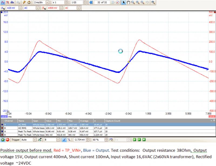Viewport: 216px width, 166px height.
Task: Open trigger source channel B dropdown
Action: click(x=58, y=140)
